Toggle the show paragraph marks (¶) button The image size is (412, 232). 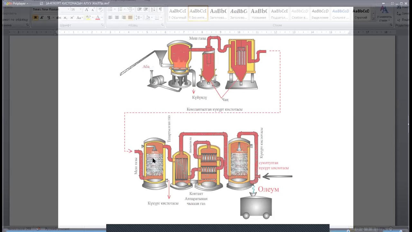pyautogui.click(x=161, y=9)
